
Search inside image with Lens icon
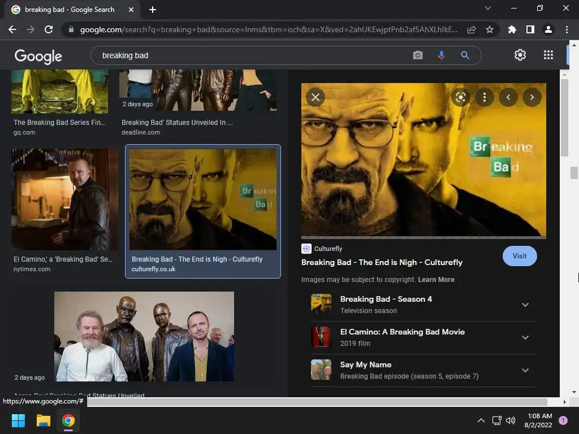coord(460,97)
